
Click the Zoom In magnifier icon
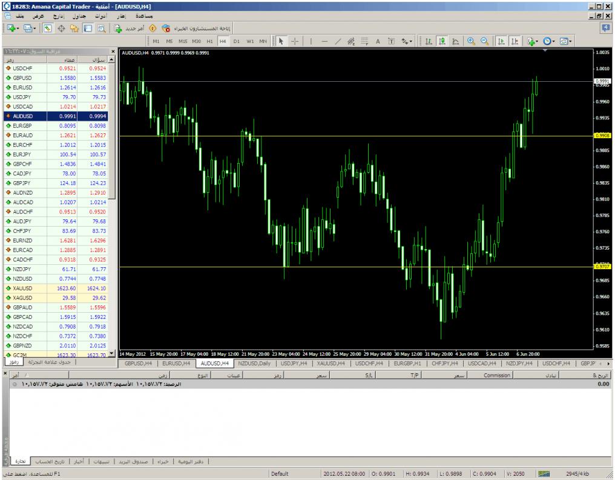click(472, 41)
